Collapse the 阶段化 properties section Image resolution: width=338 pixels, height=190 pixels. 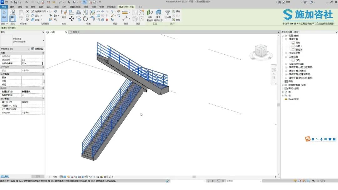click(x=43, y=88)
